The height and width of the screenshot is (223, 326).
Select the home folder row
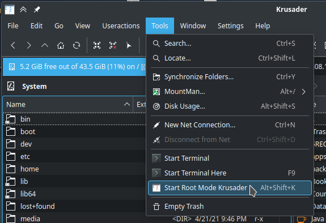coord(74,169)
